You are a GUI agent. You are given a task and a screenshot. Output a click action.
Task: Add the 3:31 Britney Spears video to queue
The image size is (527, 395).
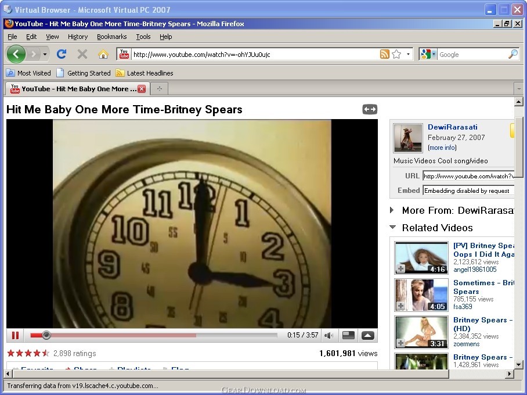tap(400, 343)
